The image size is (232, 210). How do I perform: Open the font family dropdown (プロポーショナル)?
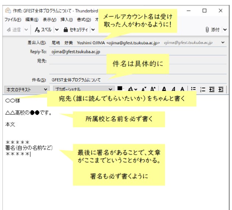pos(83,89)
